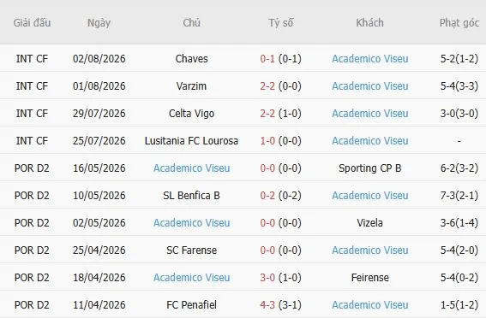Click Feirense team name
The width and height of the screenshot is (486, 318).
coord(370,277)
